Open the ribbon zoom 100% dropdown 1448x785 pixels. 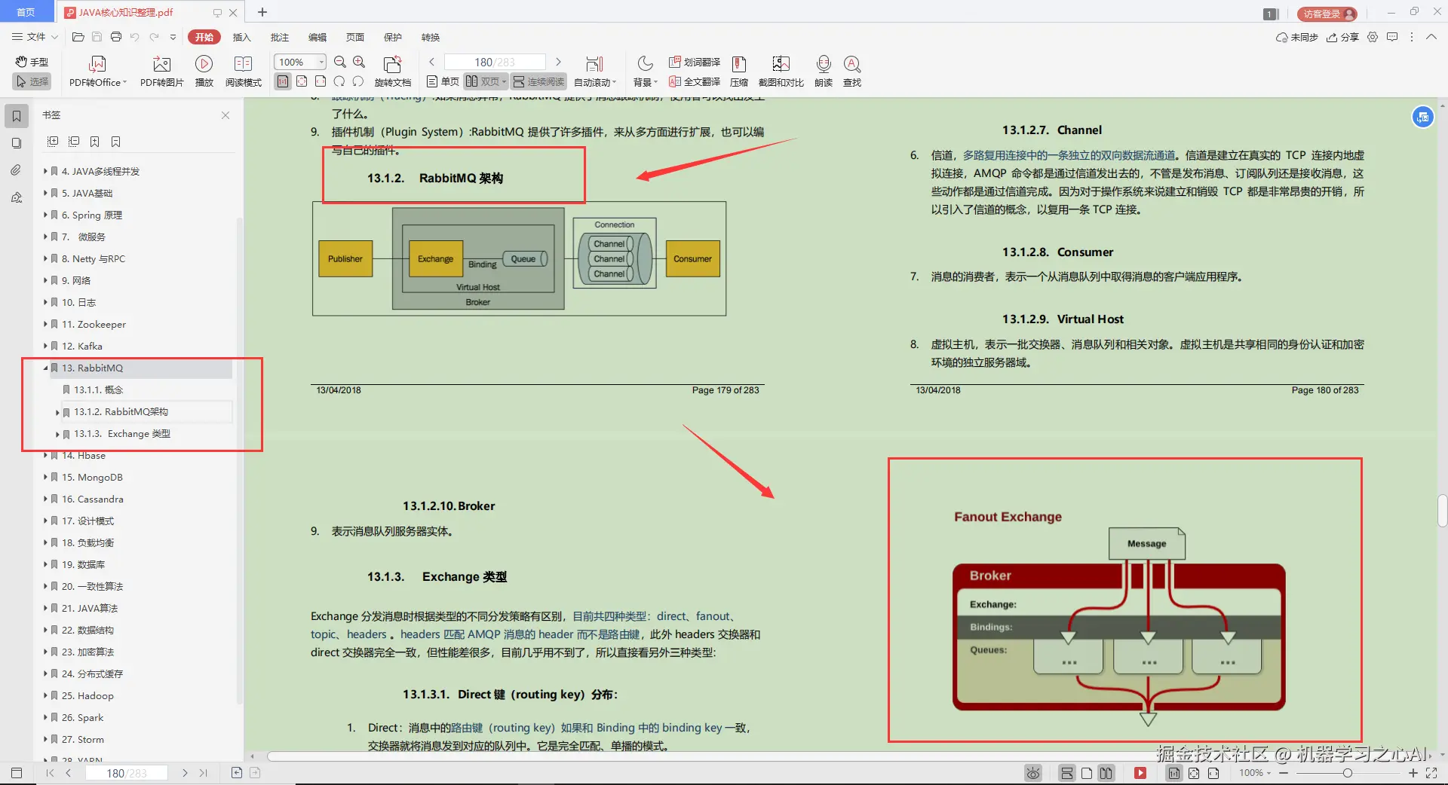point(322,62)
